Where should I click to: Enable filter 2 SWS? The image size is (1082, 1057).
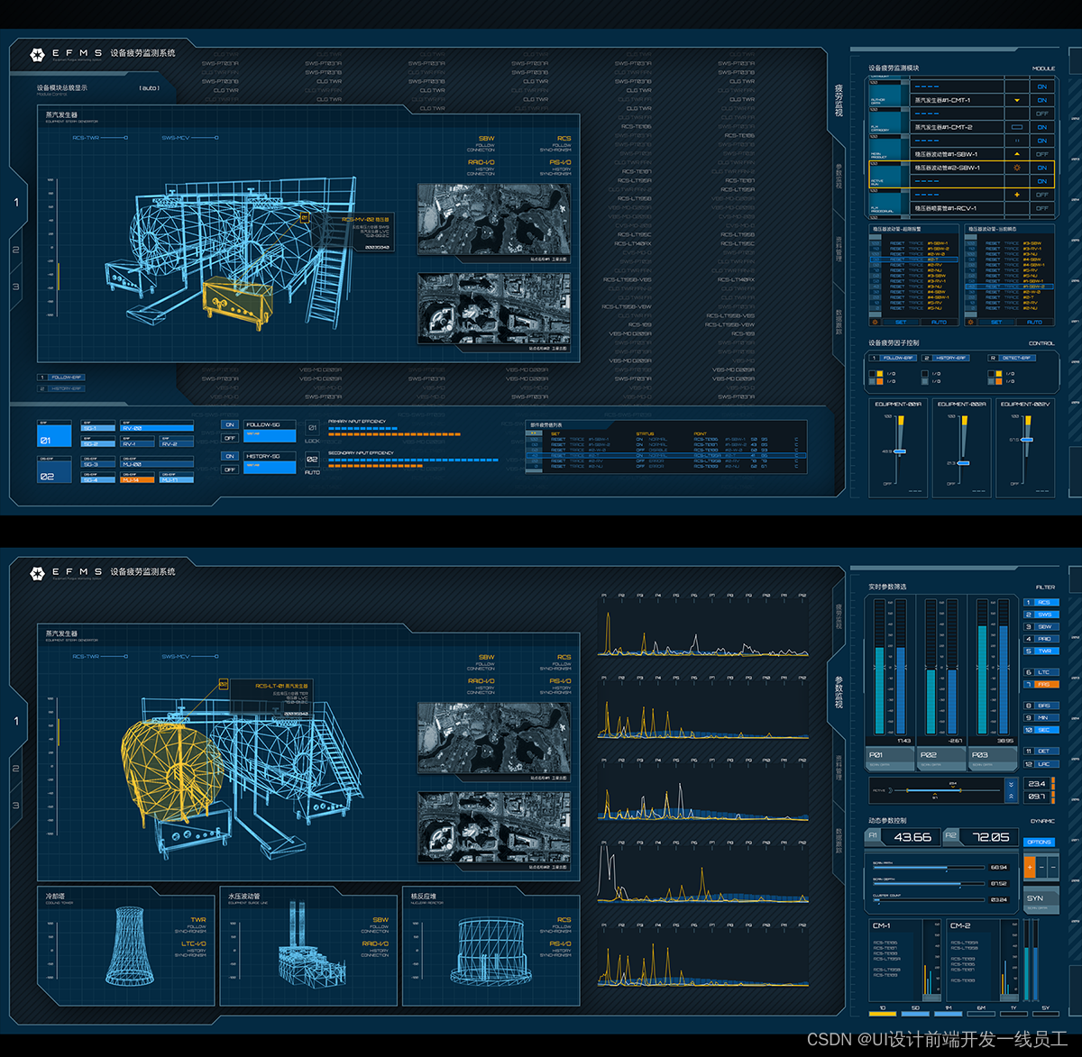click(1041, 615)
